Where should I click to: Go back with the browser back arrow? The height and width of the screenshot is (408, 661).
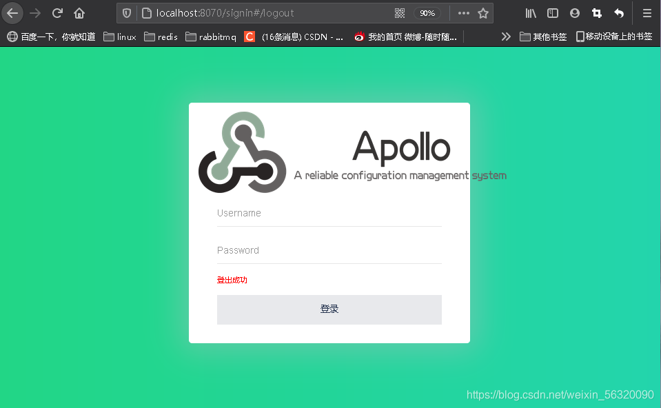12,13
